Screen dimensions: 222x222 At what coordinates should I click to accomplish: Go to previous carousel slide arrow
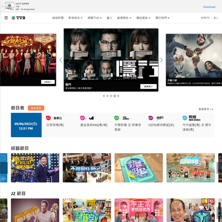[x=61, y=60]
